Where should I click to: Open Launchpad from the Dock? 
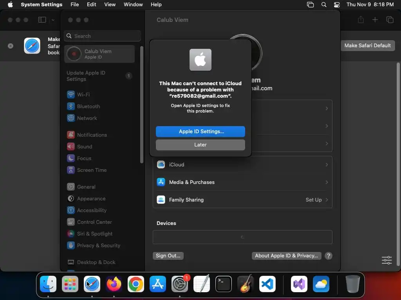[70, 284]
